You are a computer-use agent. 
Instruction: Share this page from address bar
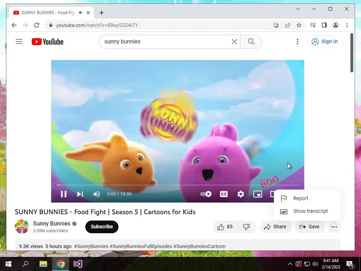coord(288,25)
